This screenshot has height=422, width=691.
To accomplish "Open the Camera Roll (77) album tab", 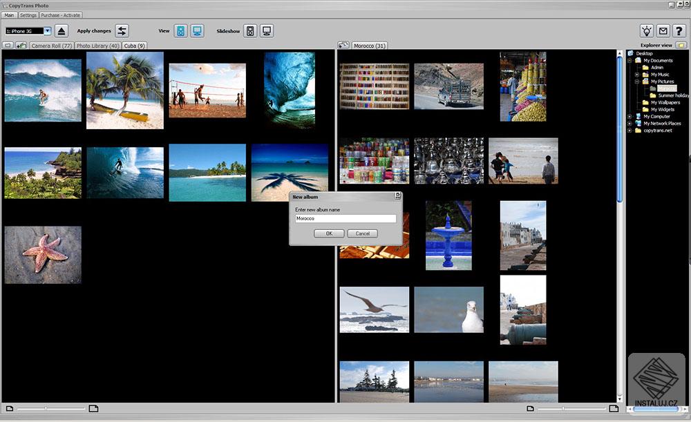I will (52, 46).
